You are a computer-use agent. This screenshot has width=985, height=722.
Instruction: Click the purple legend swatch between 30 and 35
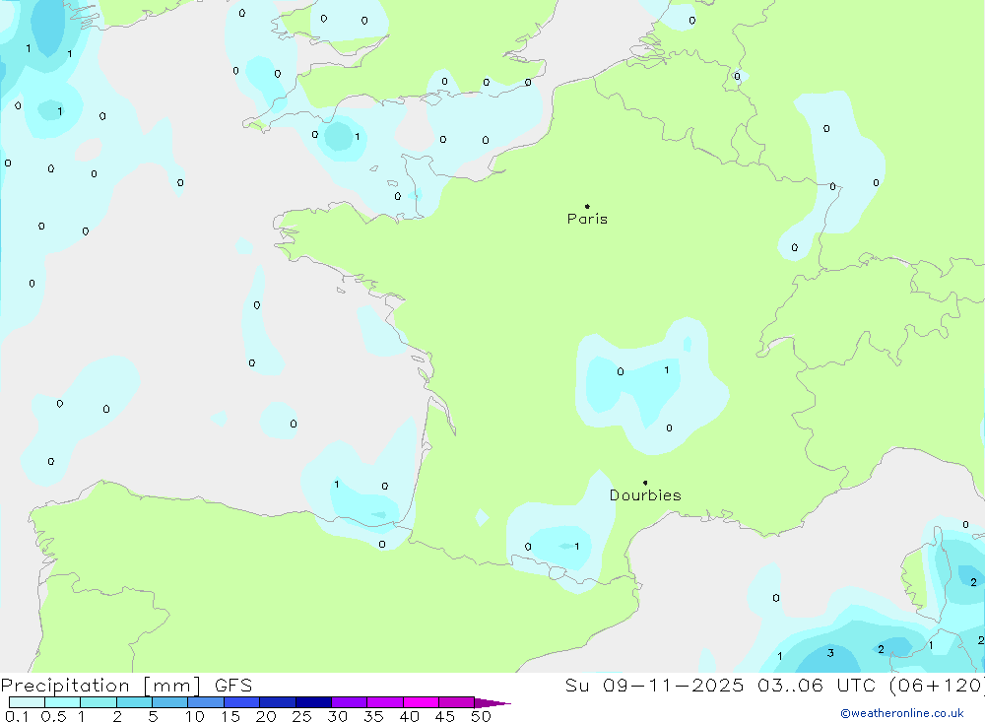pyautogui.click(x=349, y=702)
